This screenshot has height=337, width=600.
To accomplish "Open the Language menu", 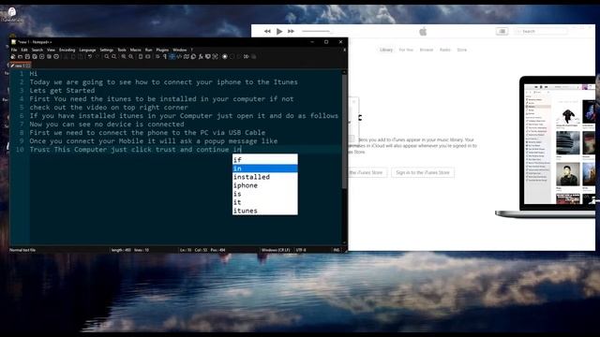I will point(87,50).
